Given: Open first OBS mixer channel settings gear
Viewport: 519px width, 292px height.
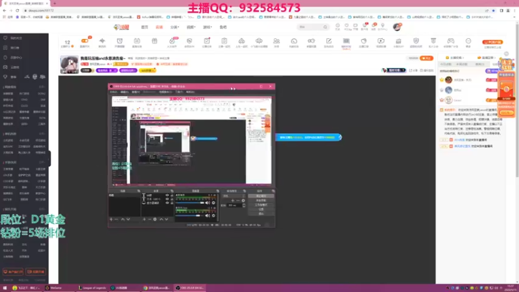Looking at the screenshot, I should [214, 203].
